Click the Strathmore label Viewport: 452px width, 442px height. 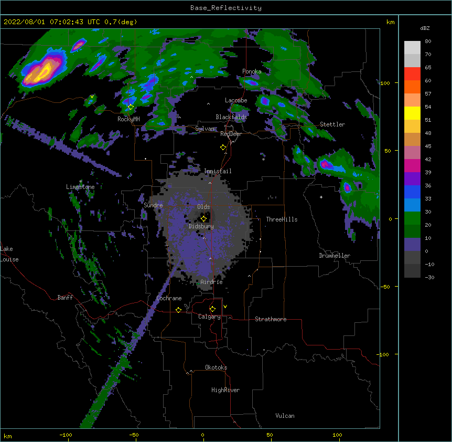(x=271, y=319)
